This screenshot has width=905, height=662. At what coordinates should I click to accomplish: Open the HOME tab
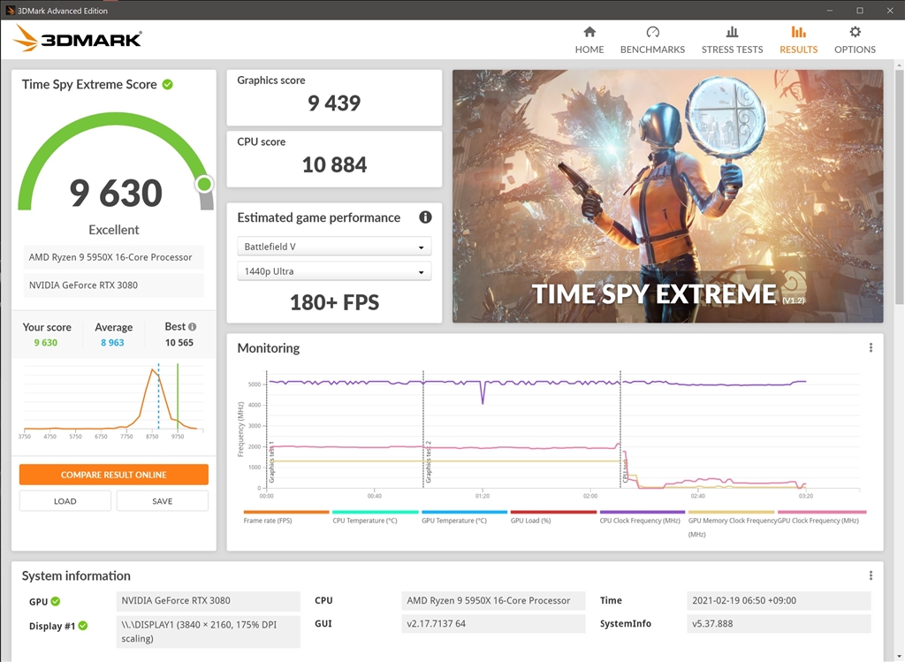click(x=589, y=41)
